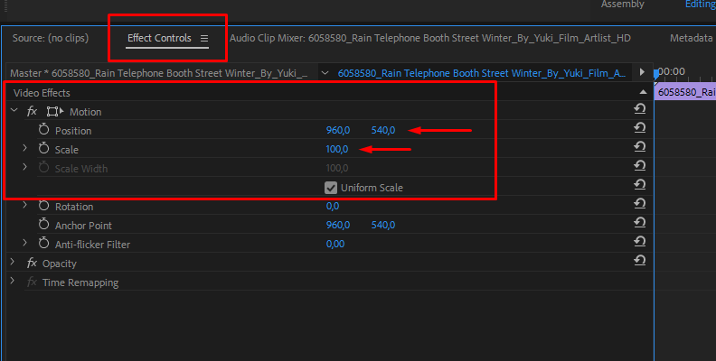The width and height of the screenshot is (716, 361).
Task: Expand the Scale Width property
Action: pyautogui.click(x=25, y=167)
